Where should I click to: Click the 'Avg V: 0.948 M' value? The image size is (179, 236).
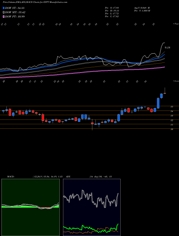coord(142,8)
